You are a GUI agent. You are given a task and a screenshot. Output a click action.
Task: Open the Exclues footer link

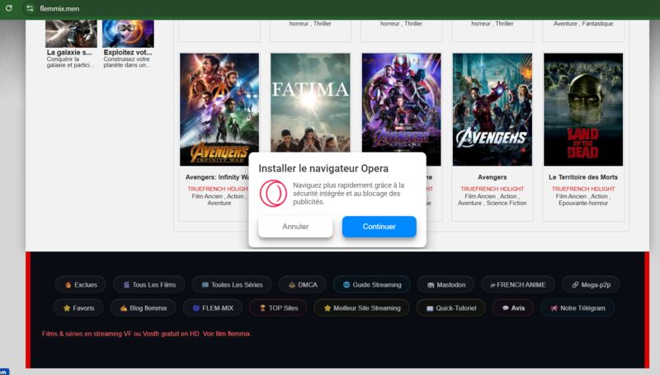[x=80, y=284]
